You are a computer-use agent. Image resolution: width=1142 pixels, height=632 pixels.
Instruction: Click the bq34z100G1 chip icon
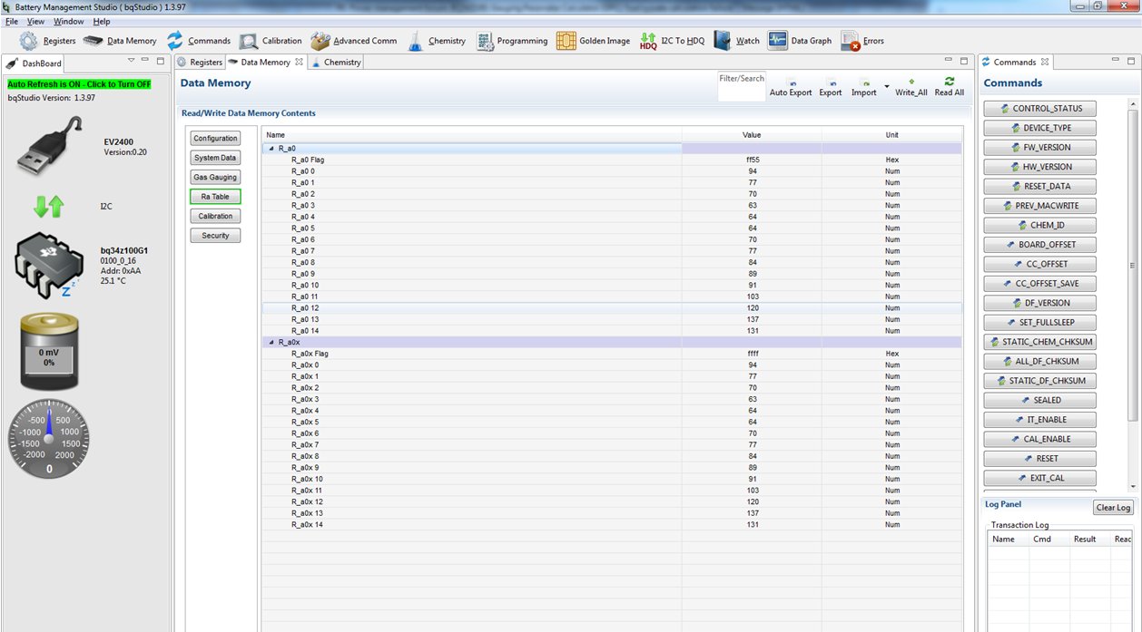click(48, 265)
